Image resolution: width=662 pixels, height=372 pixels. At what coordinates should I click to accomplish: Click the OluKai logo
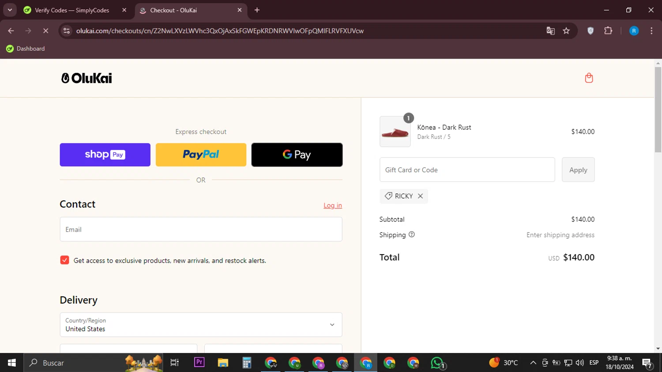[87, 78]
